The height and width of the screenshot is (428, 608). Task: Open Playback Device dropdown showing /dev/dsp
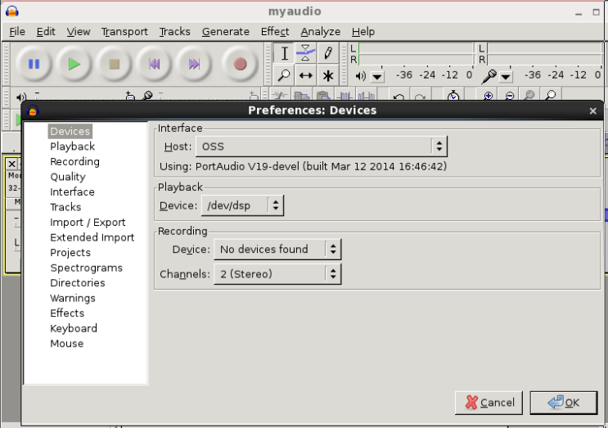tap(242, 205)
